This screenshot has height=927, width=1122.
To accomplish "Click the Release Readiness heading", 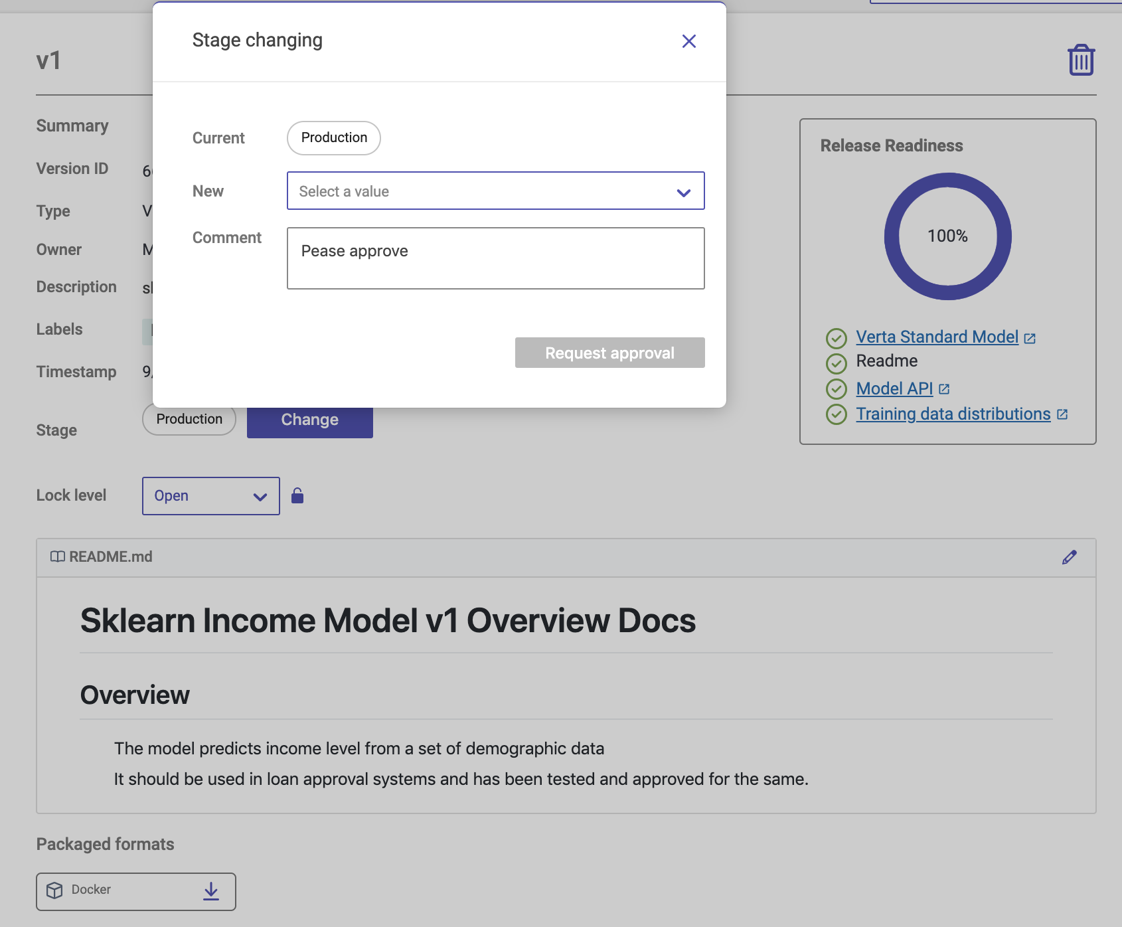I will pos(891,145).
